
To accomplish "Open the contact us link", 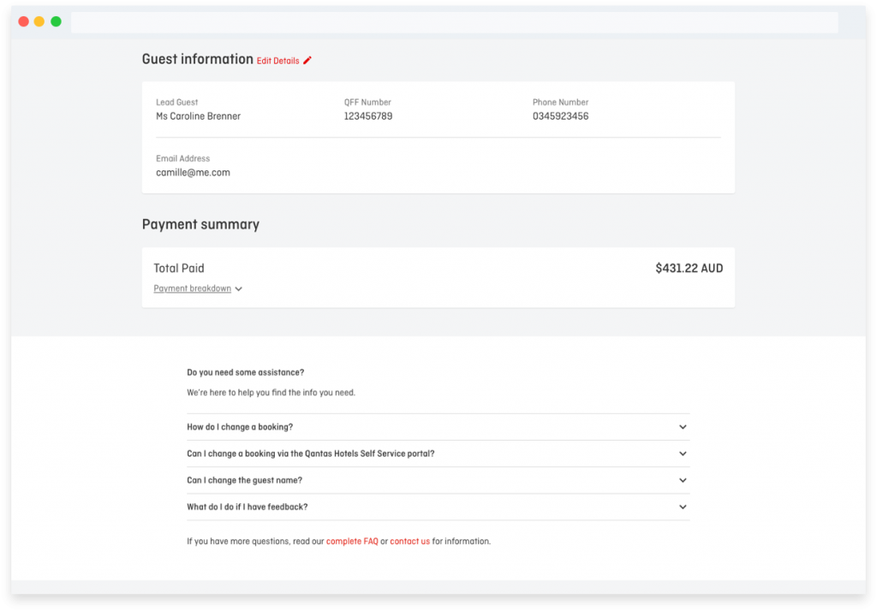I will pos(410,541).
